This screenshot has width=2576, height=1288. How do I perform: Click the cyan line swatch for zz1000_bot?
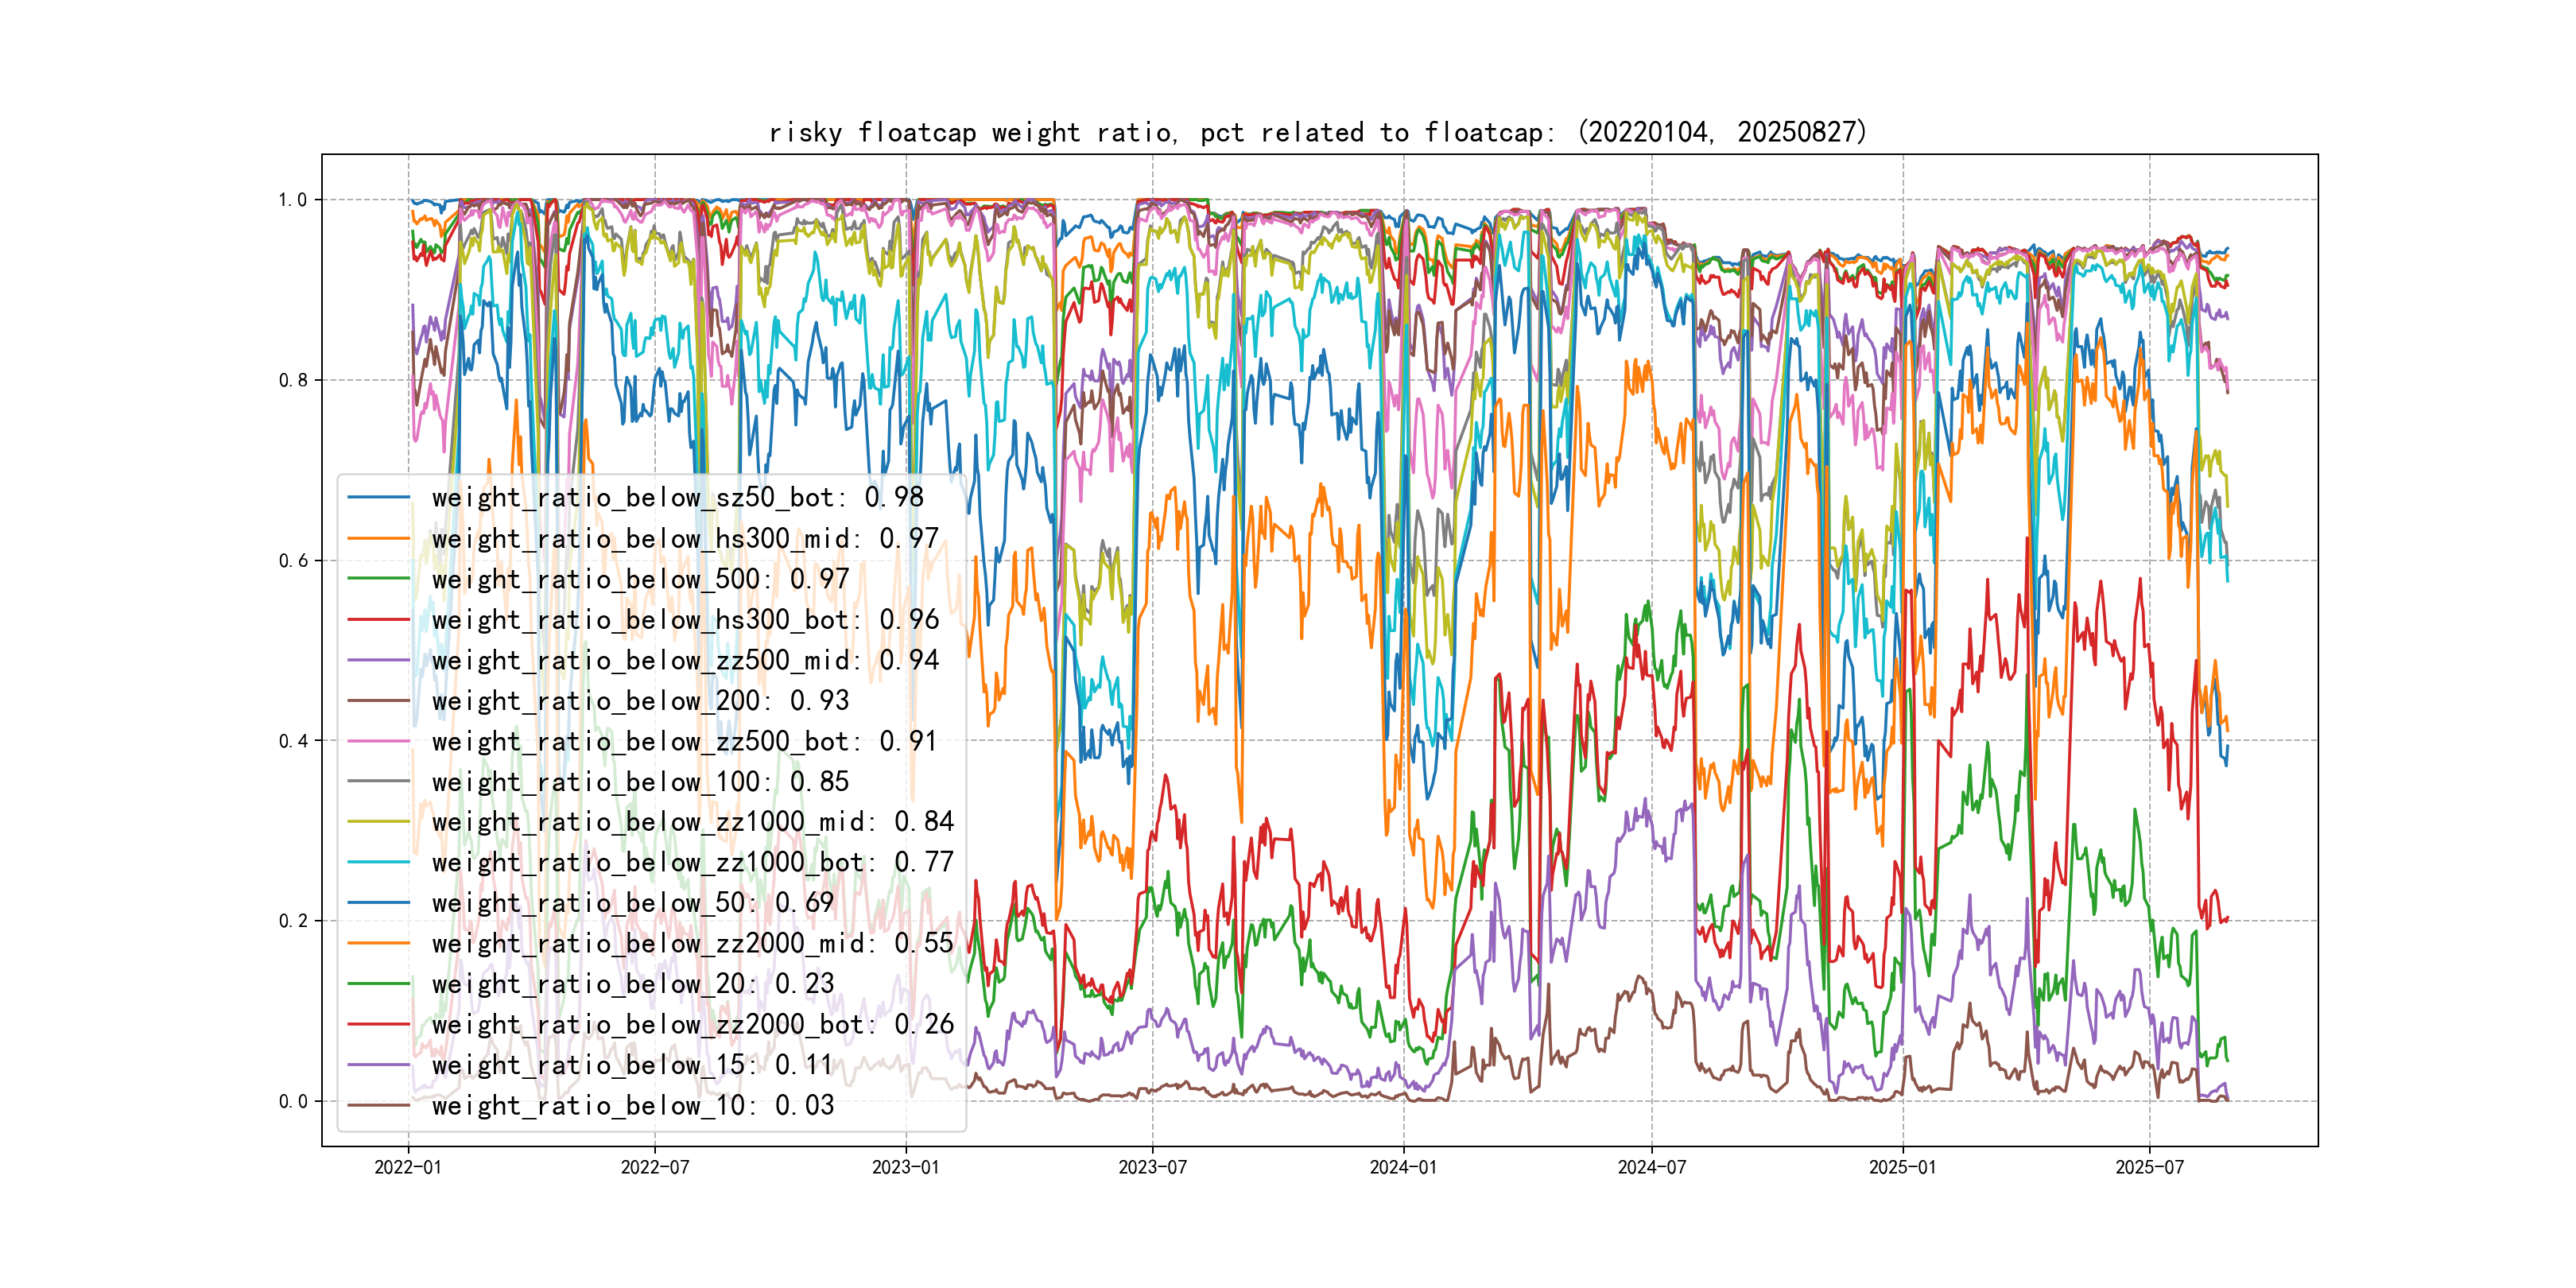click(378, 862)
